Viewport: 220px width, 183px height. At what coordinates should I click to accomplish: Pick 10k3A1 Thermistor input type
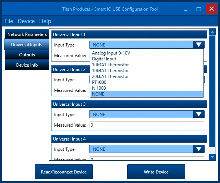(110, 65)
